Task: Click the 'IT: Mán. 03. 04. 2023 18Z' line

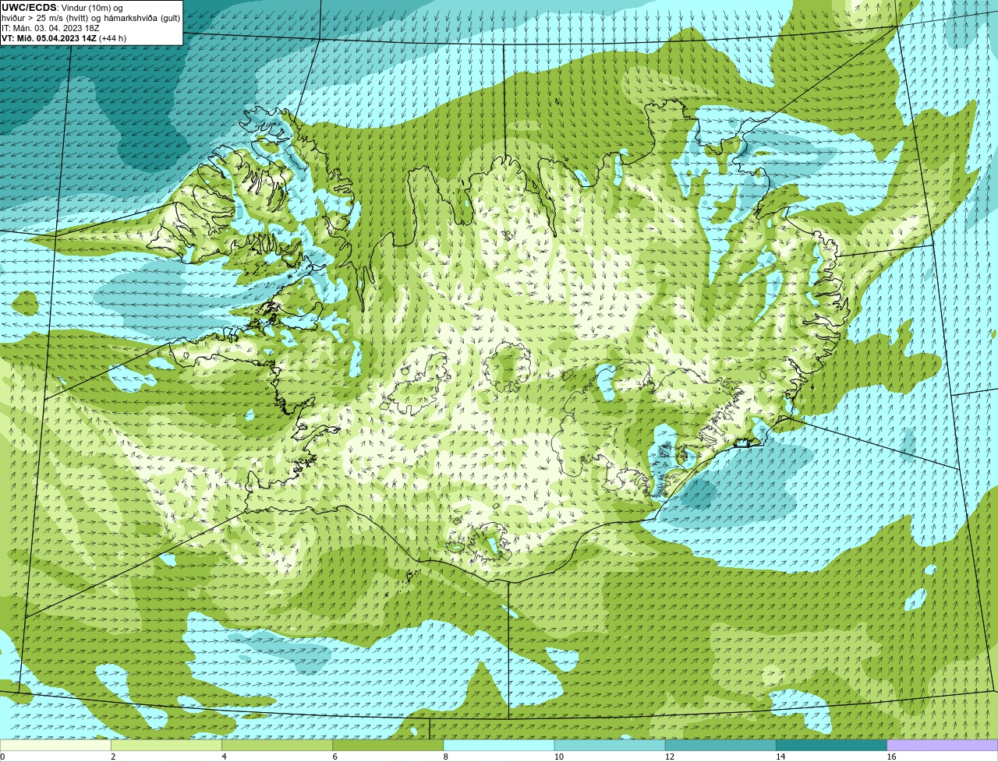Action: point(51,28)
